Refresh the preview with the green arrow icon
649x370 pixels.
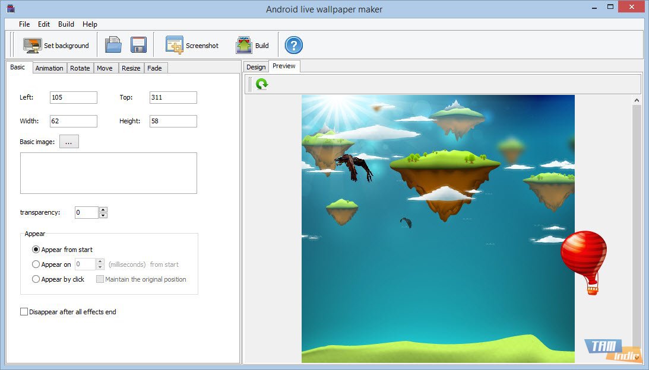(x=262, y=84)
